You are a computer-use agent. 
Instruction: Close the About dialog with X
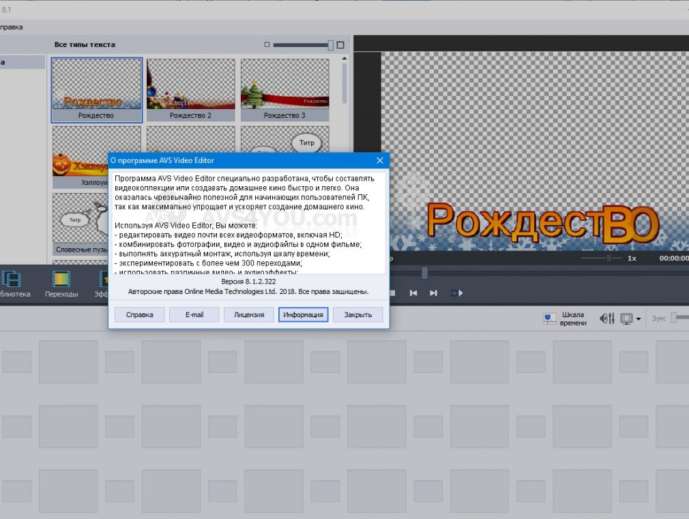click(380, 161)
